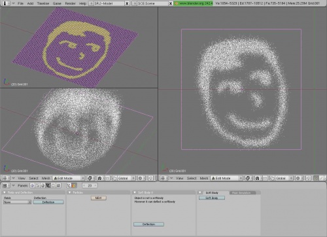Click the SCE:Scene name field
This screenshot has width=327, height=237.
[x=152, y=3]
